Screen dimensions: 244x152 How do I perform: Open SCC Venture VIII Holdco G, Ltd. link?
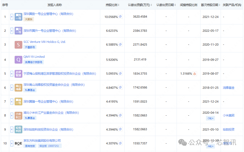[45, 42]
